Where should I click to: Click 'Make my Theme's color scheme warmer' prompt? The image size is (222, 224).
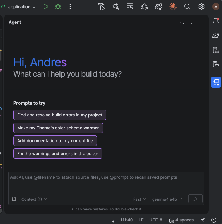point(58,128)
